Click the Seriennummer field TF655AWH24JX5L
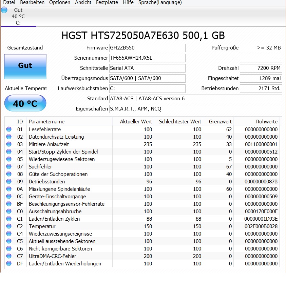 coord(147,58)
